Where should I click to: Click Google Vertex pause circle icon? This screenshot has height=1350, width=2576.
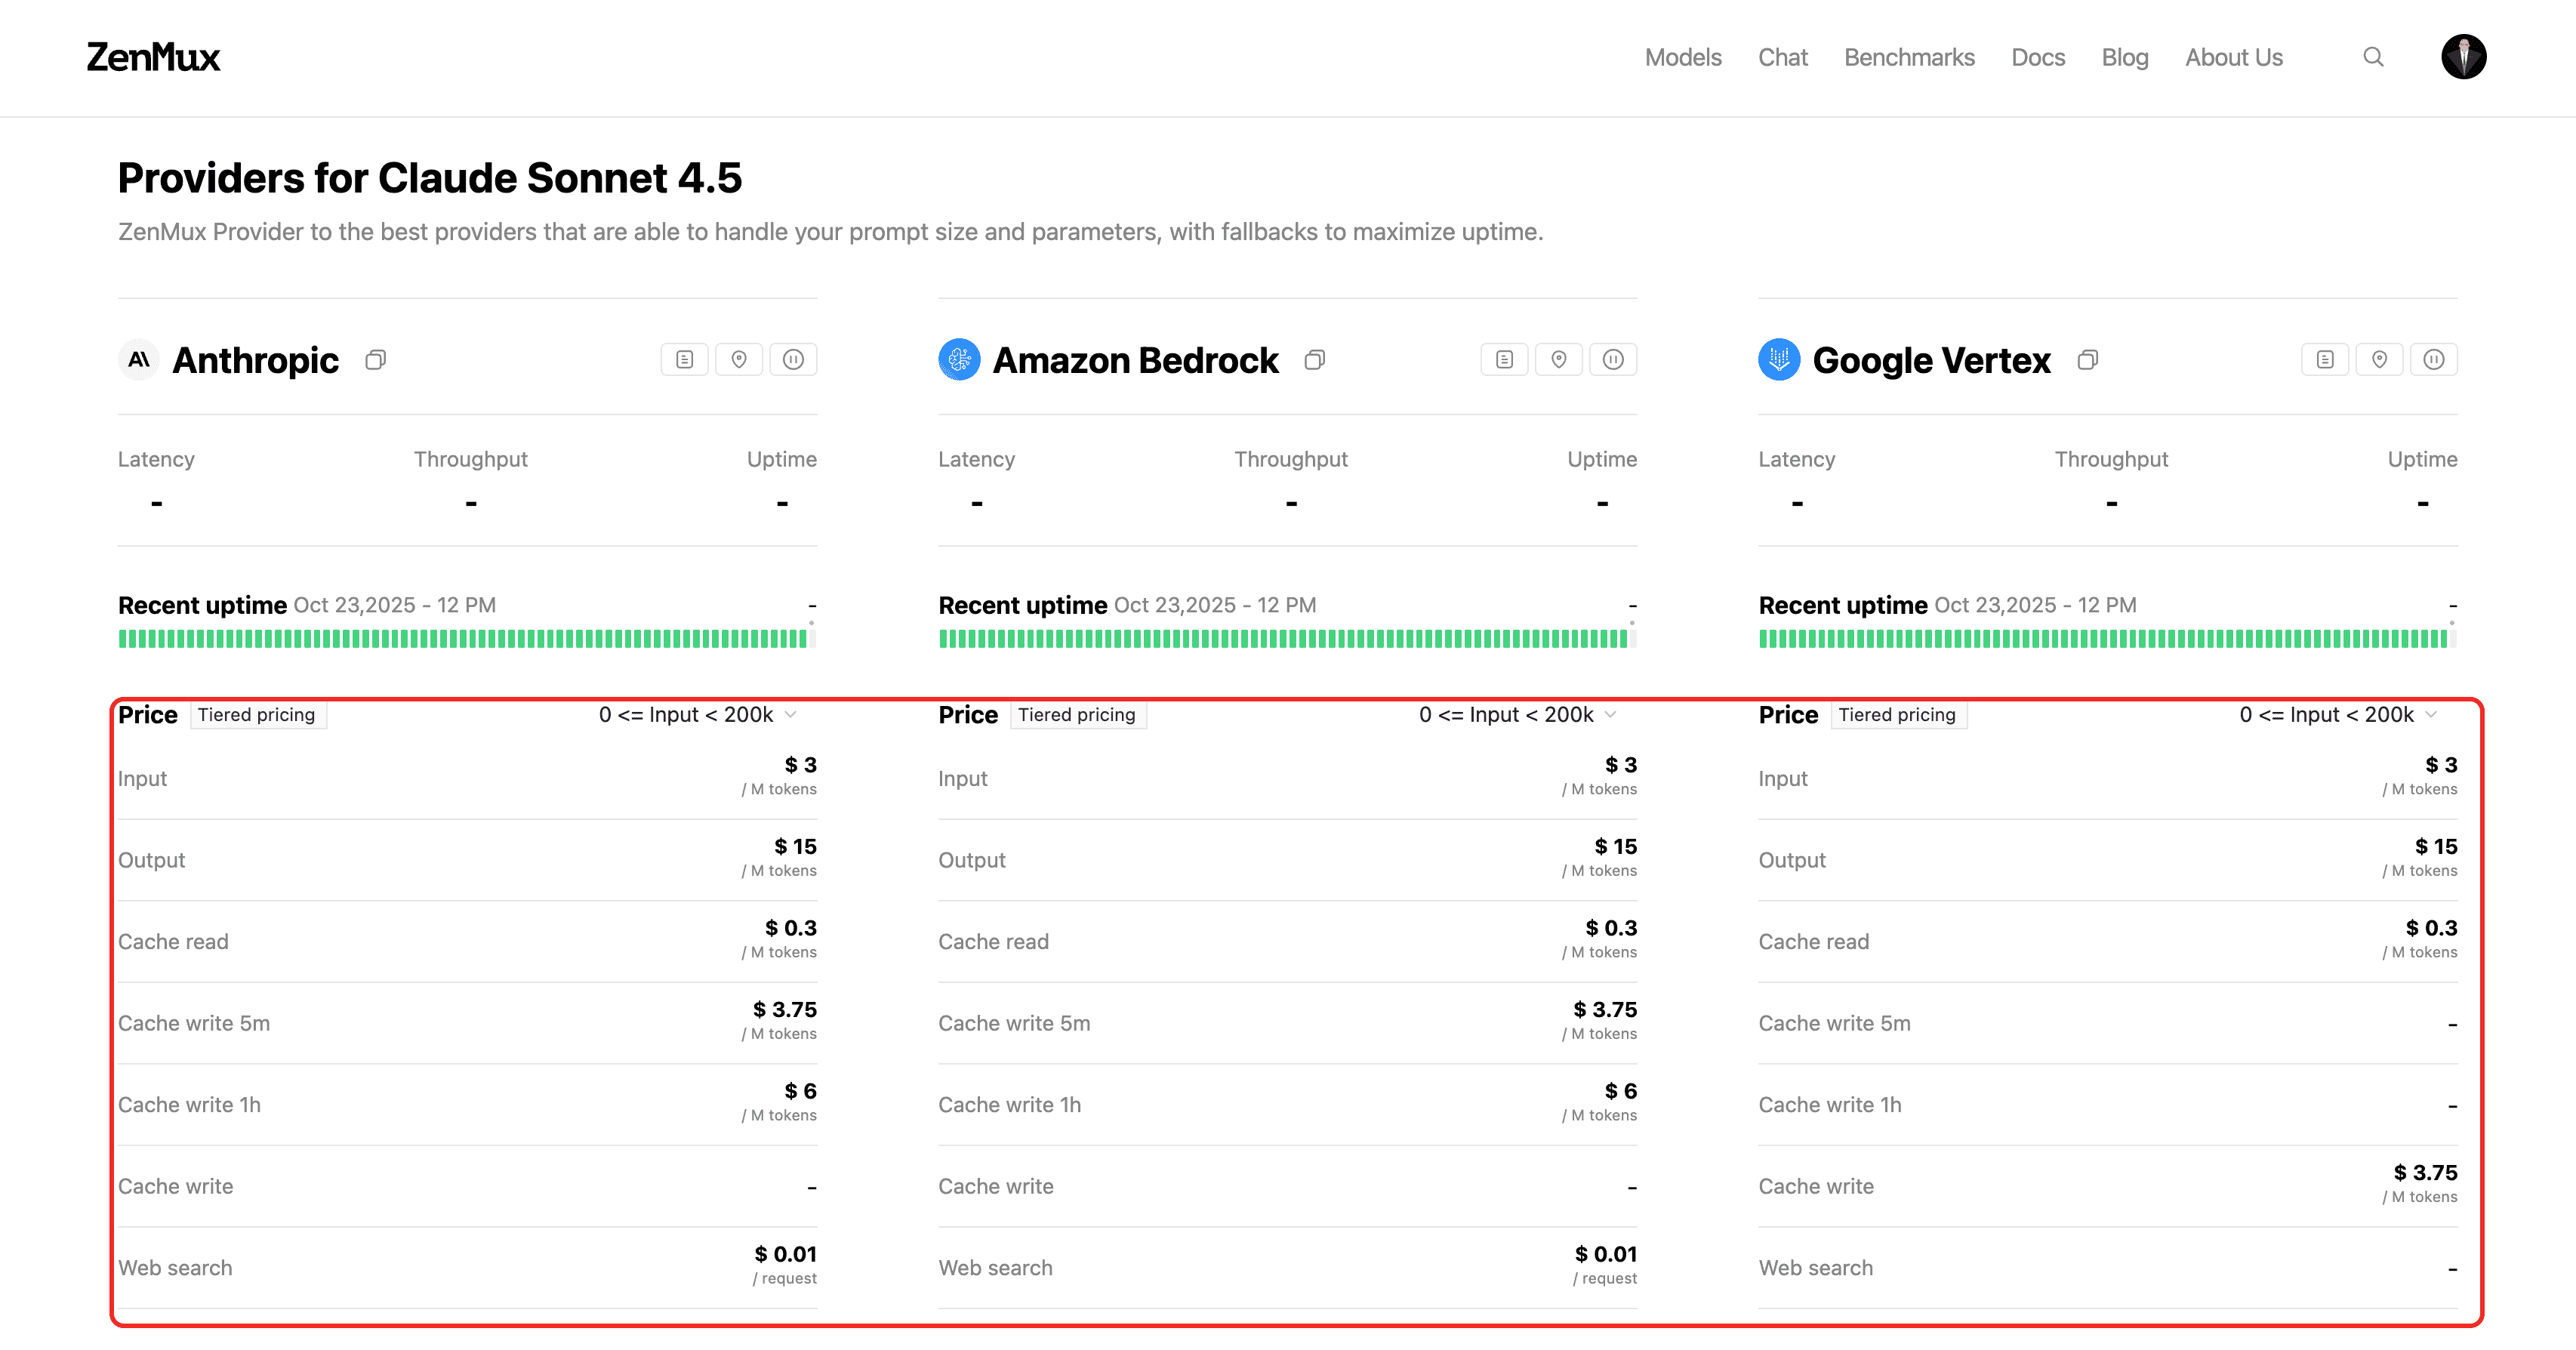pyautogui.click(x=2434, y=360)
